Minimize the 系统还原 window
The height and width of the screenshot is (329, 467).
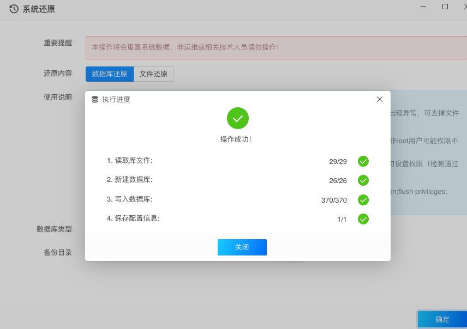[423, 7]
